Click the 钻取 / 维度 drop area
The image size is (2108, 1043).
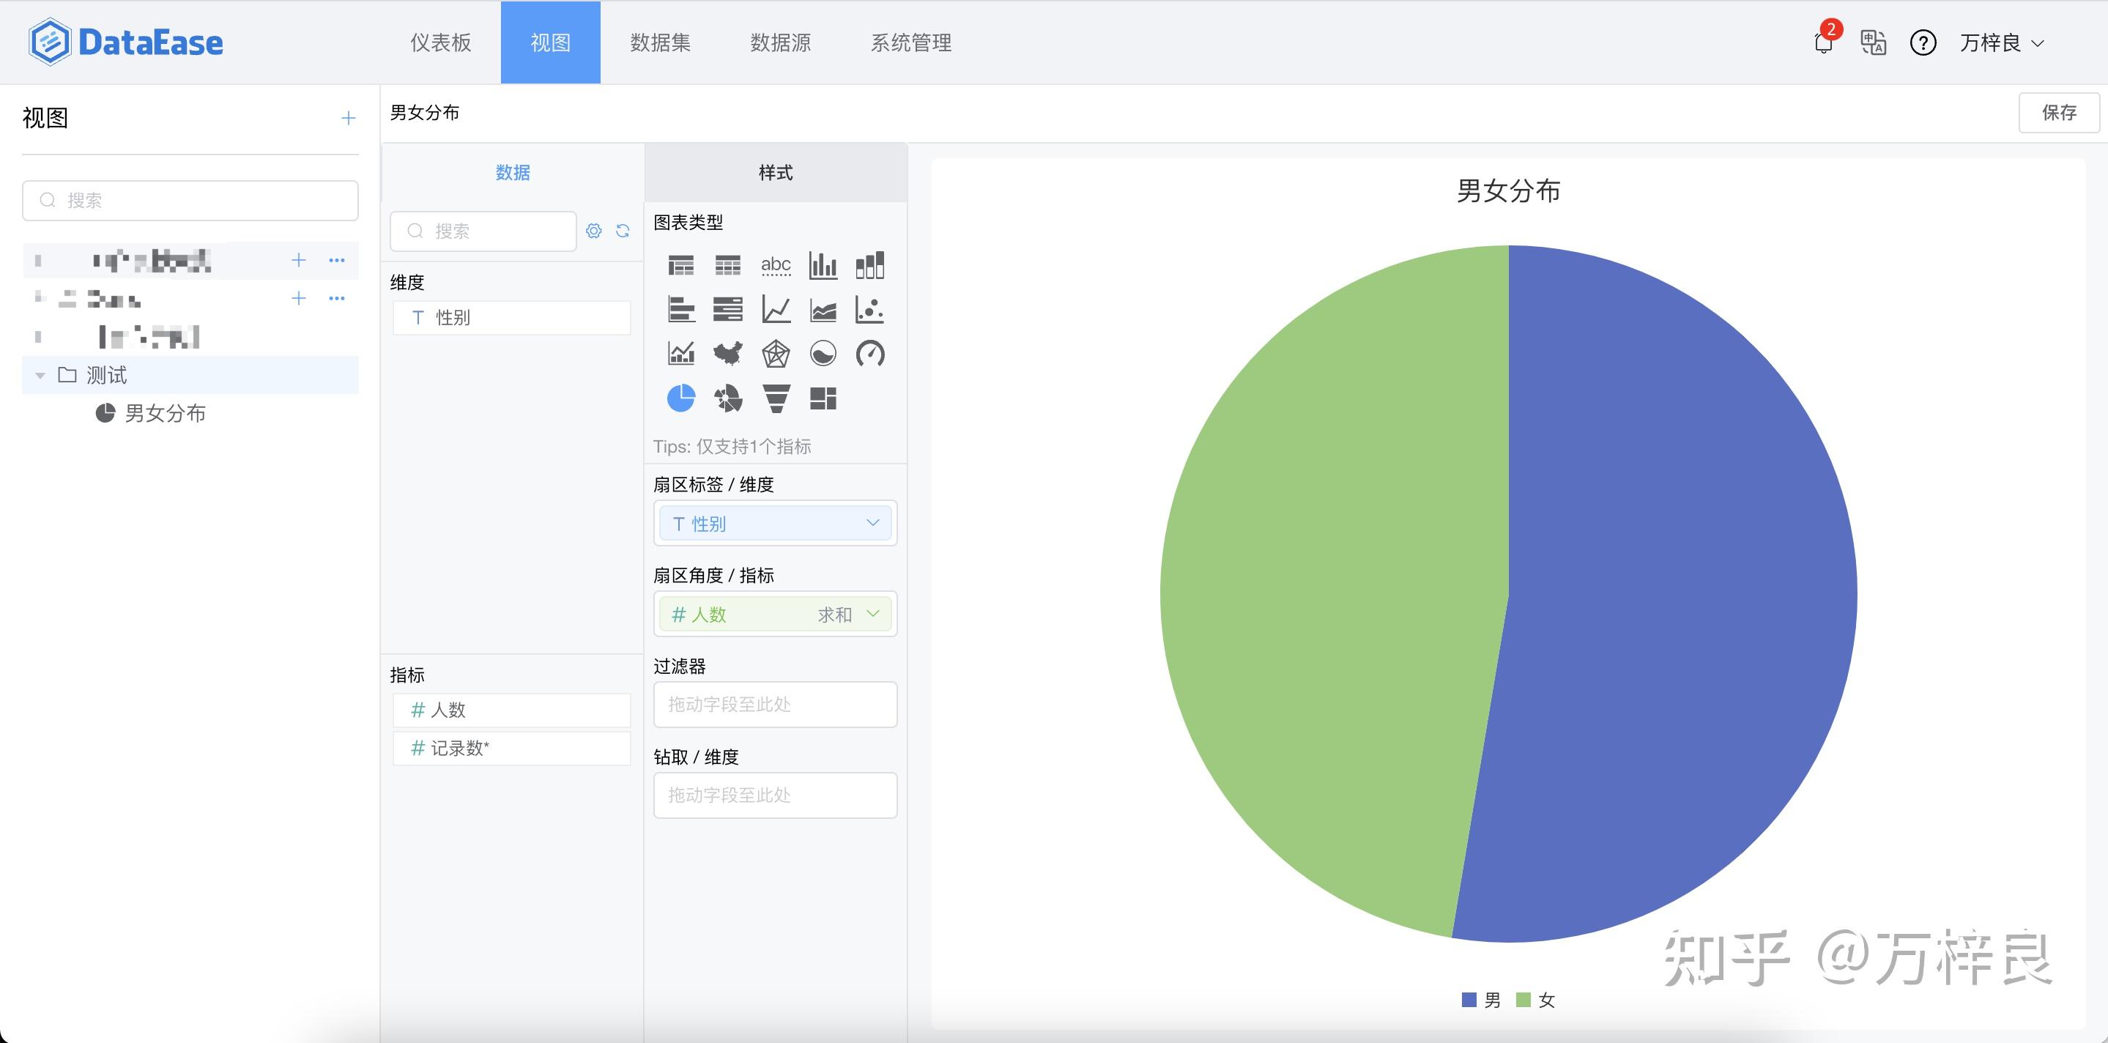[776, 795]
